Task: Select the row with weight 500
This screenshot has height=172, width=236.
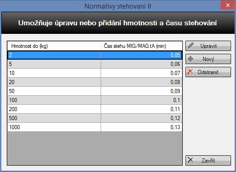Action: [95, 118]
